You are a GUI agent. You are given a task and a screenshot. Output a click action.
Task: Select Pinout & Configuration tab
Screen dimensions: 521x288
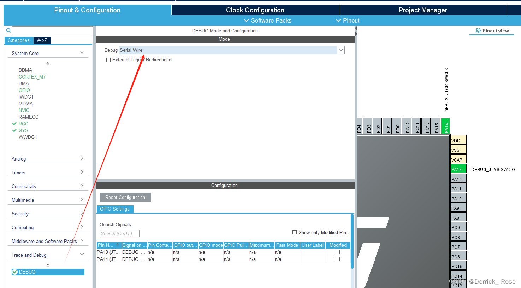pyautogui.click(x=87, y=10)
